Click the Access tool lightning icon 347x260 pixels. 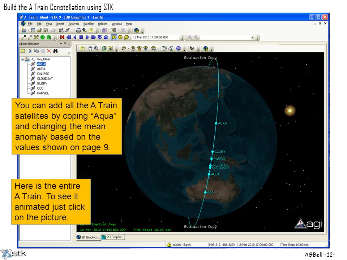pyautogui.click(x=114, y=30)
